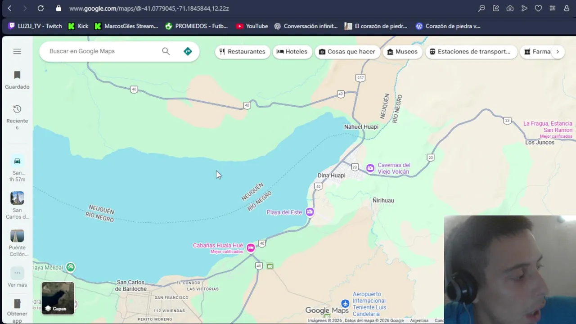The height and width of the screenshot is (324, 576).
Task: Click the browser snapshot camera icon
Action: coord(510,8)
